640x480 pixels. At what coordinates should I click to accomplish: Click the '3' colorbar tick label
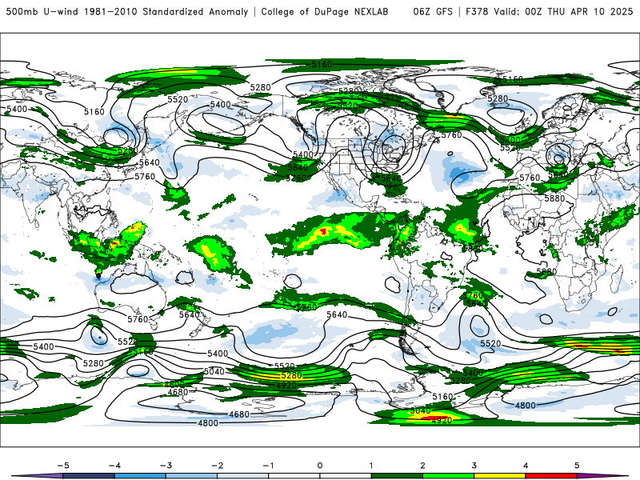[x=474, y=466]
